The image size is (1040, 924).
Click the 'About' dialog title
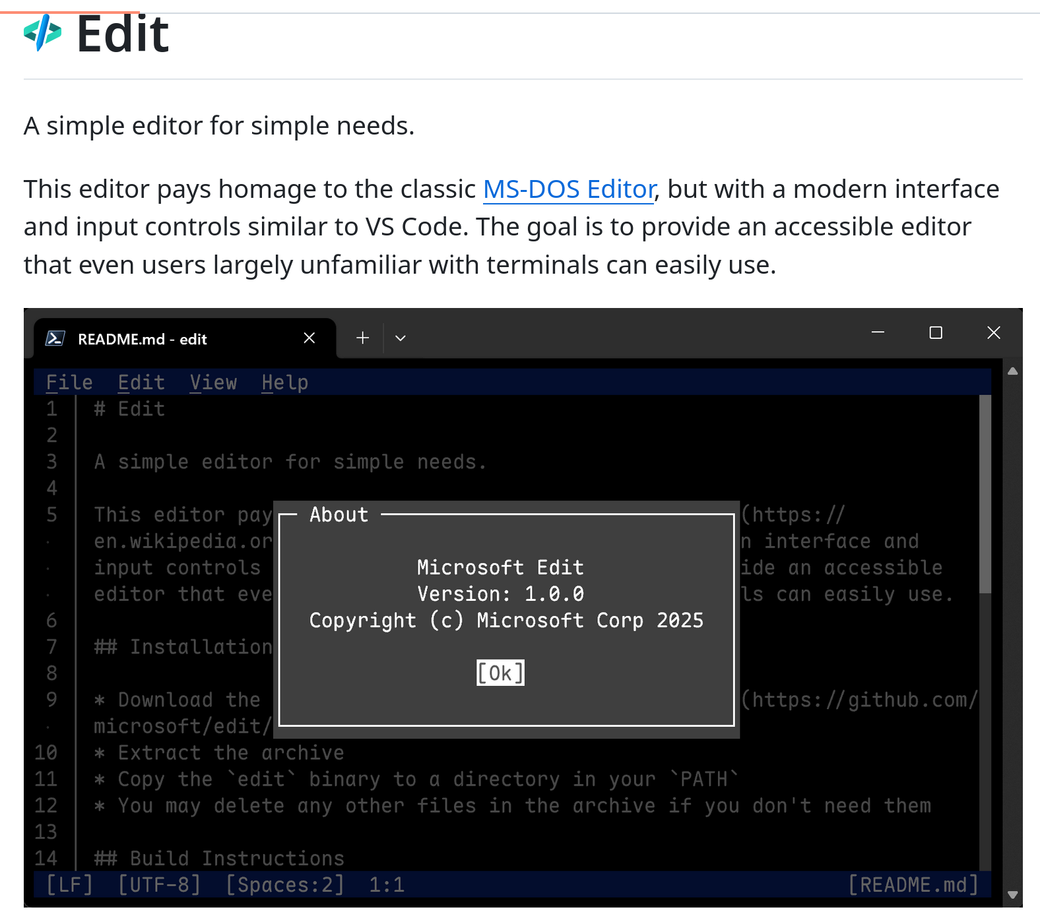(x=339, y=514)
